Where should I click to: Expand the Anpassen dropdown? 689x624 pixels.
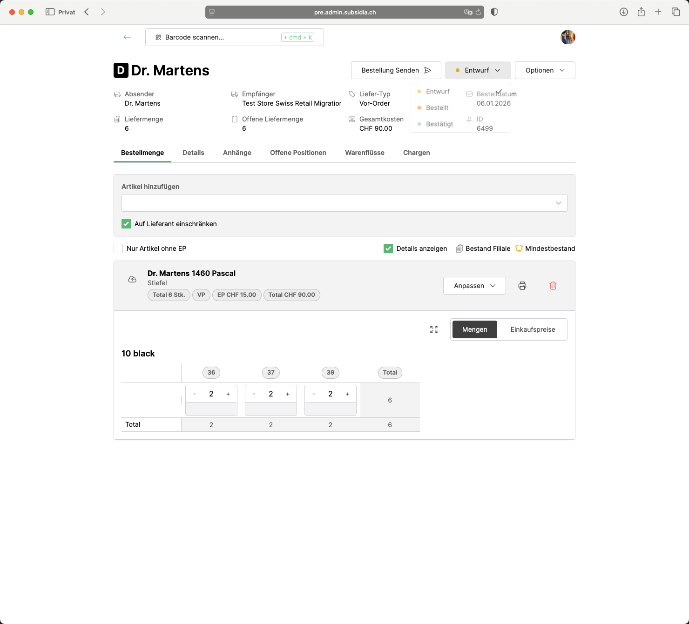(474, 286)
